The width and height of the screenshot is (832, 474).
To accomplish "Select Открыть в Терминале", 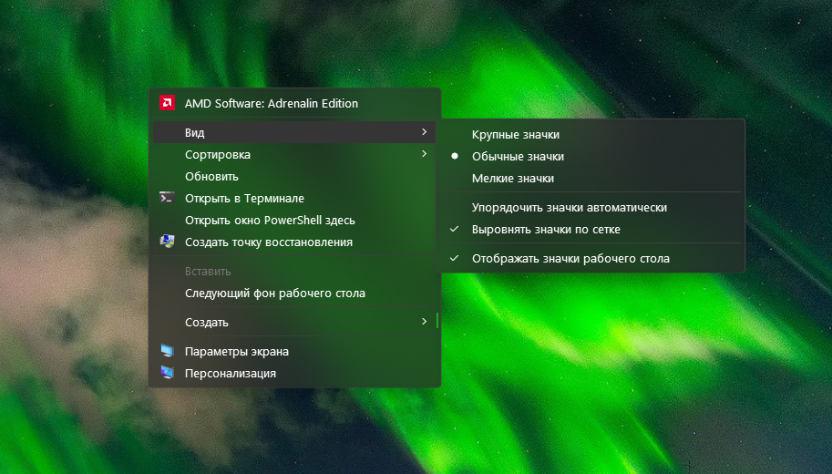I will click(294, 198).
